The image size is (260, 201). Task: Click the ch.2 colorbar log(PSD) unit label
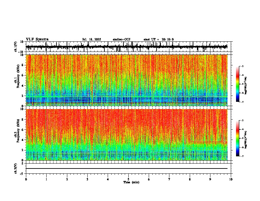(246, 140)
